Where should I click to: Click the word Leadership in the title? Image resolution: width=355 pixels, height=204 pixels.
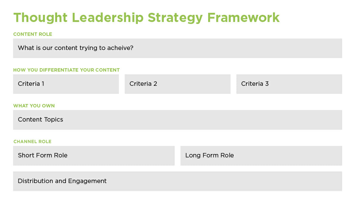107,18
